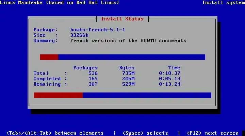The image size is (245, 136).
Task: Click completed time value 0:05.13
Action: pyautogui.click(x=170, y=79)
